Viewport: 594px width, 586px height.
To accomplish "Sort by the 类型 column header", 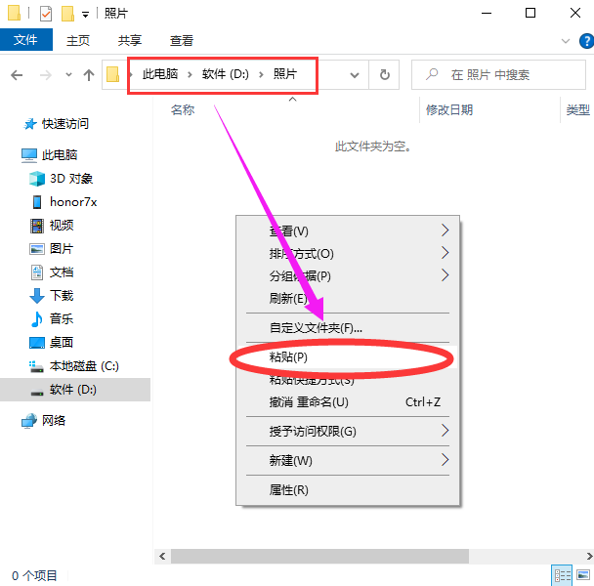I will (x=577, y=110).
